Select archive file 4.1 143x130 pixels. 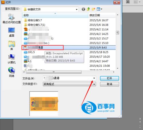28,61
